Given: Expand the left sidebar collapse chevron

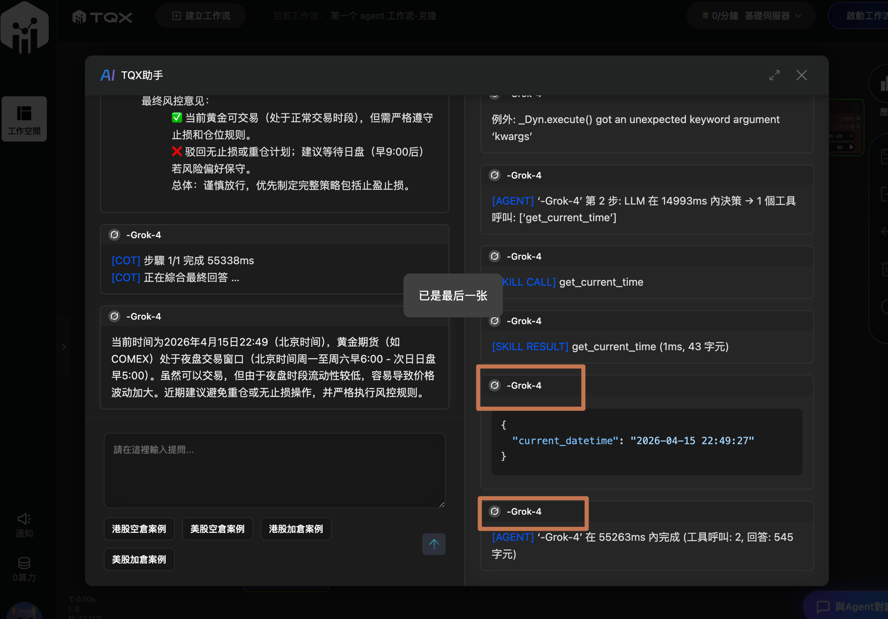Looking at the screenshot, I should click(x=64, y=346).
